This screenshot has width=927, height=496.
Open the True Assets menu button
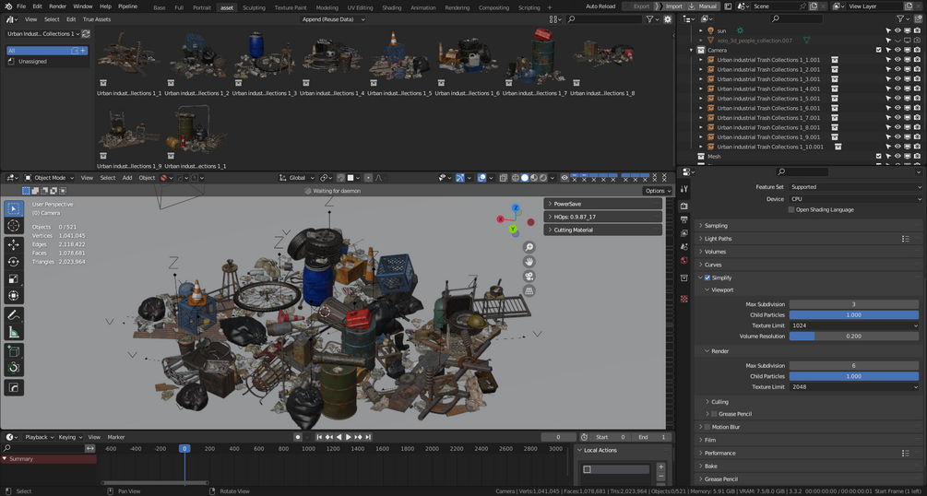click(96, 19)
